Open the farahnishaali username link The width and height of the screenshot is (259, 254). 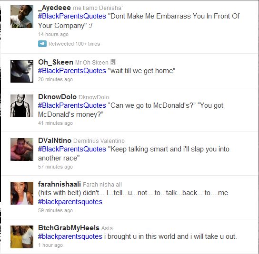point(60,184)
